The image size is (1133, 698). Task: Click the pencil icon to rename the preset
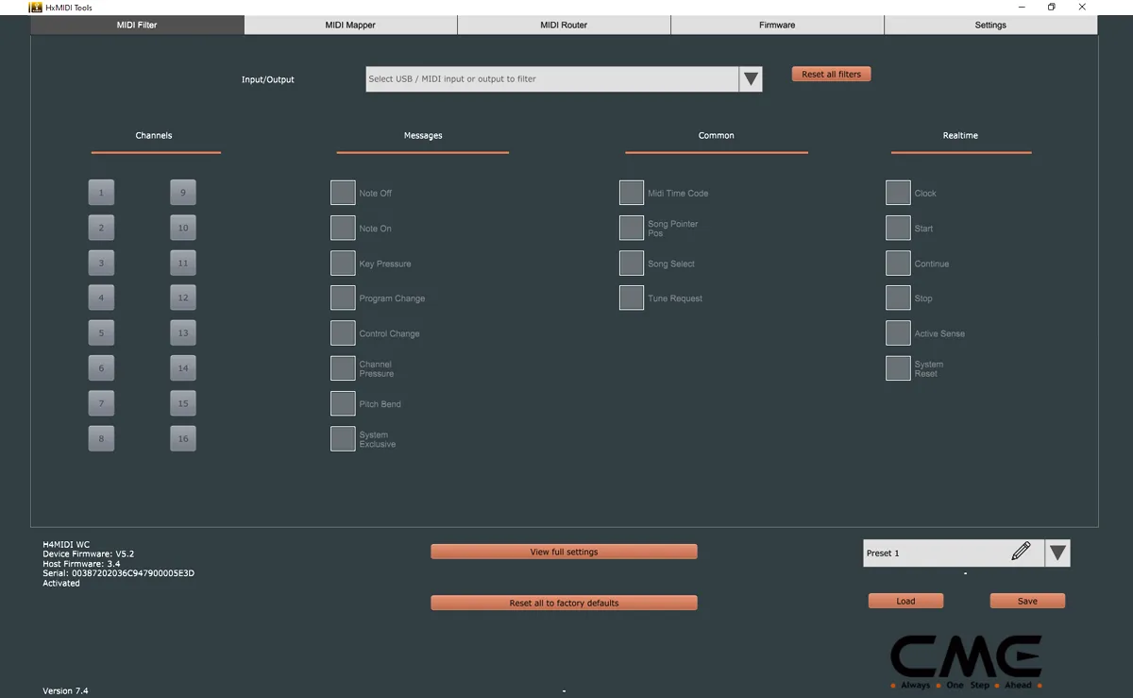1022,553
